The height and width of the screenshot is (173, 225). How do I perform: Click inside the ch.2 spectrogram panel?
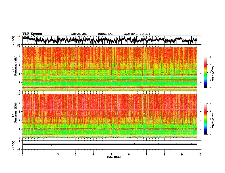110,116
